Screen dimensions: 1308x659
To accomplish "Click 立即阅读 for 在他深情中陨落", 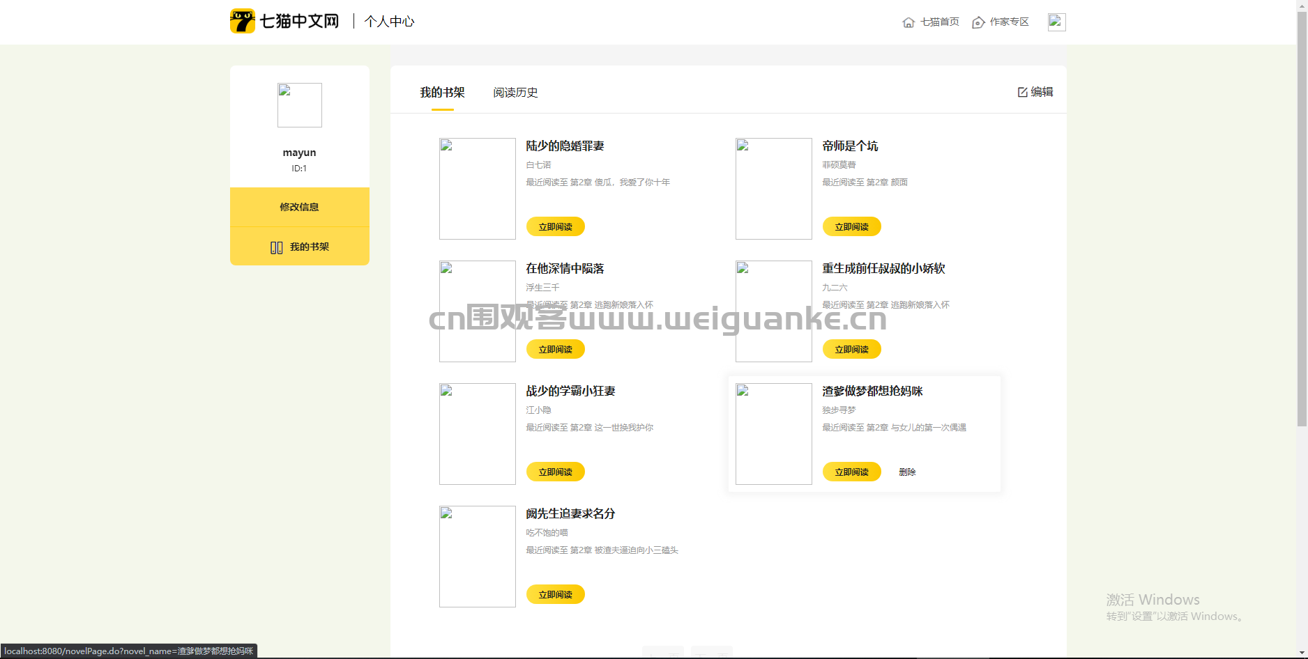I will 556,349.
